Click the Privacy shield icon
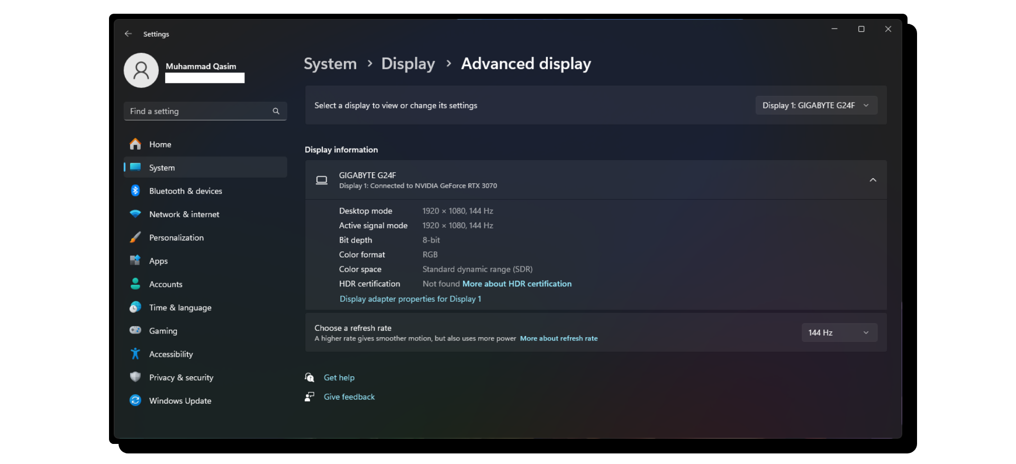Screen dimensions: 1016x464 pos(135,377)
